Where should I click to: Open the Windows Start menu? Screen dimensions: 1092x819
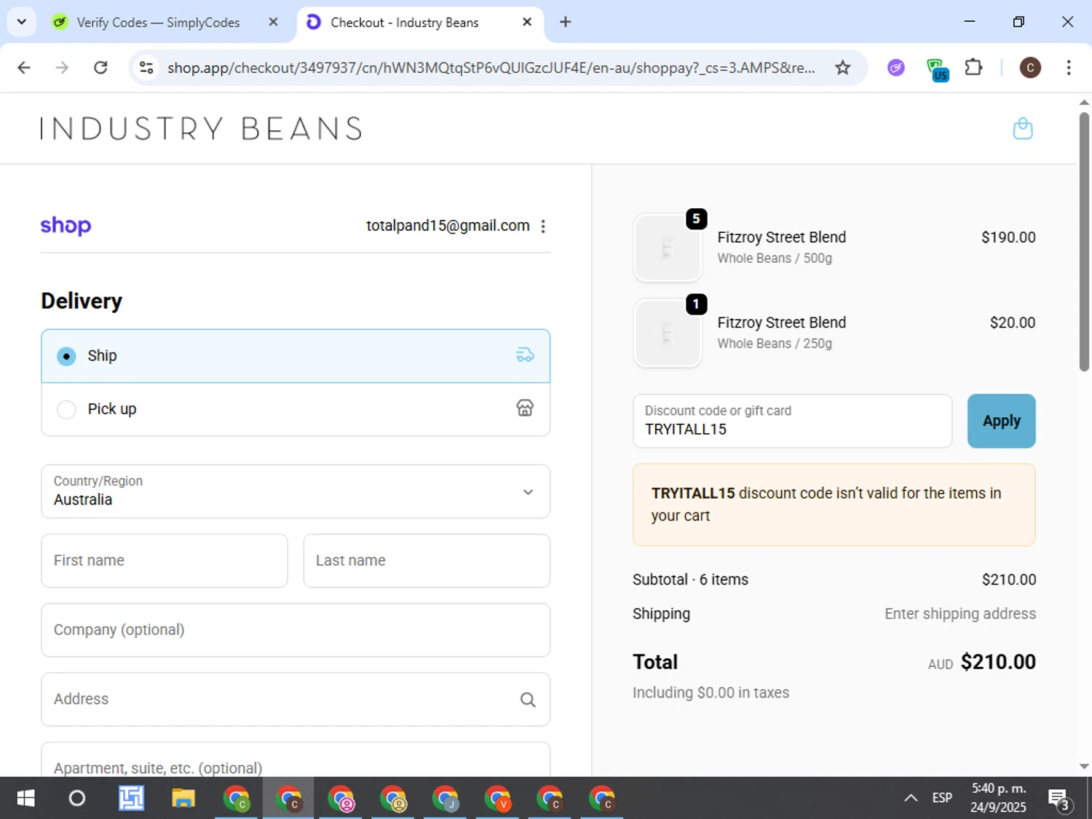(25, 799)
